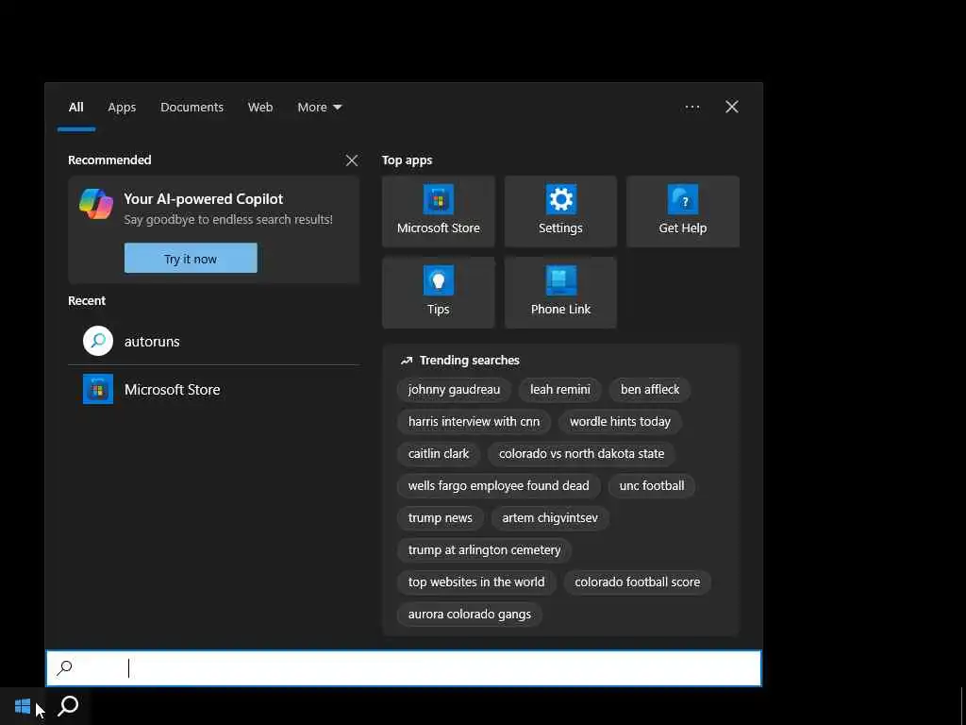Screen dimensions: 966x725
Task: Open colorado football score search
Action: tap(637, 582)
